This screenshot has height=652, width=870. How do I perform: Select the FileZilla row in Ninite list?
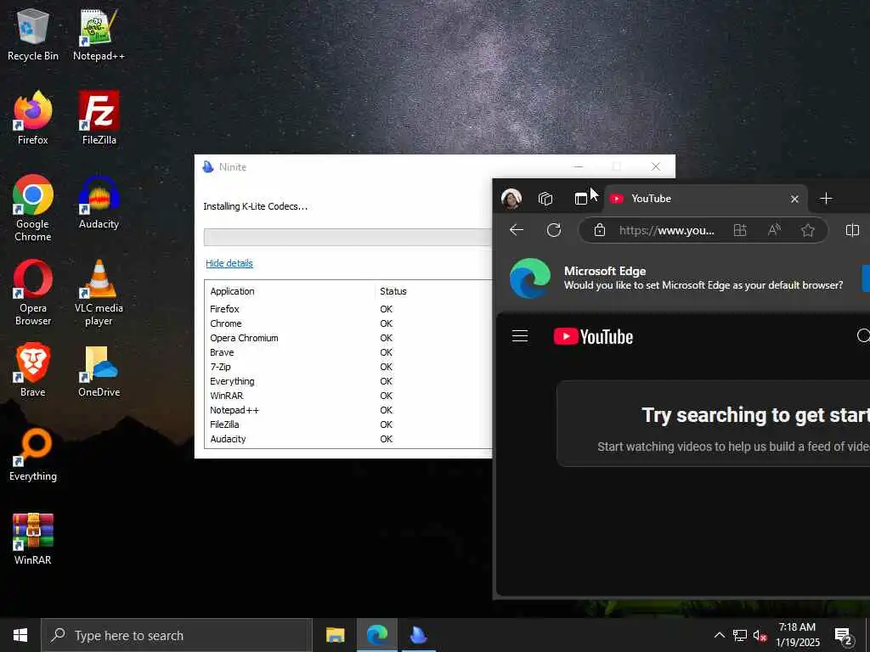[347, 424]
